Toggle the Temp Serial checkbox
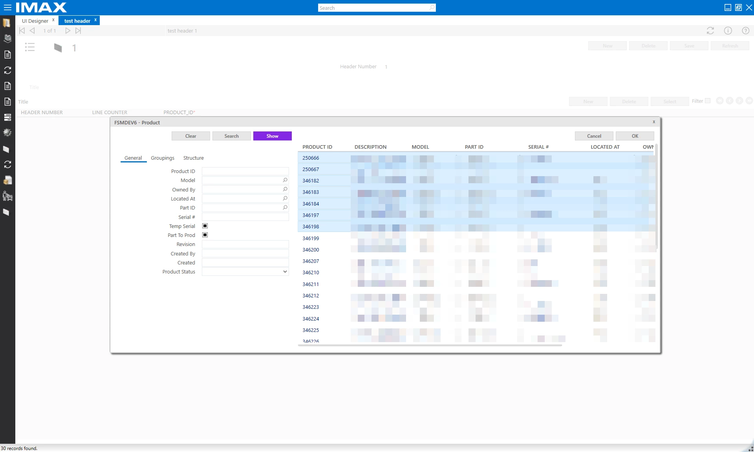The height and width of the screenshot is (452, 754). 205,226
